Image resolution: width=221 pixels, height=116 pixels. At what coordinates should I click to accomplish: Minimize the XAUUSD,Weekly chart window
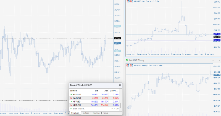(x=206, y=60)
